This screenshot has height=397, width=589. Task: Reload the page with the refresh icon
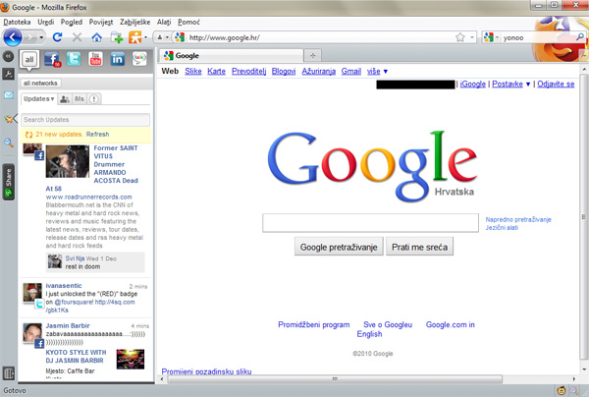tap(59, 37)
